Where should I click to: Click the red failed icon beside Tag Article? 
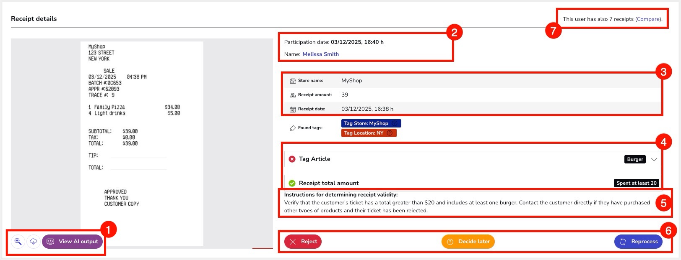point(292,159)
